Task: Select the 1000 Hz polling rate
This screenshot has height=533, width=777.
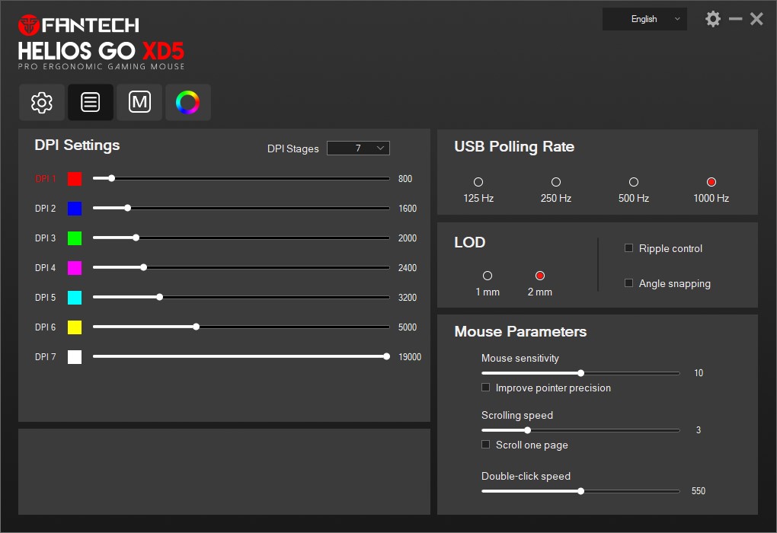Action: (x=711, y=182)
